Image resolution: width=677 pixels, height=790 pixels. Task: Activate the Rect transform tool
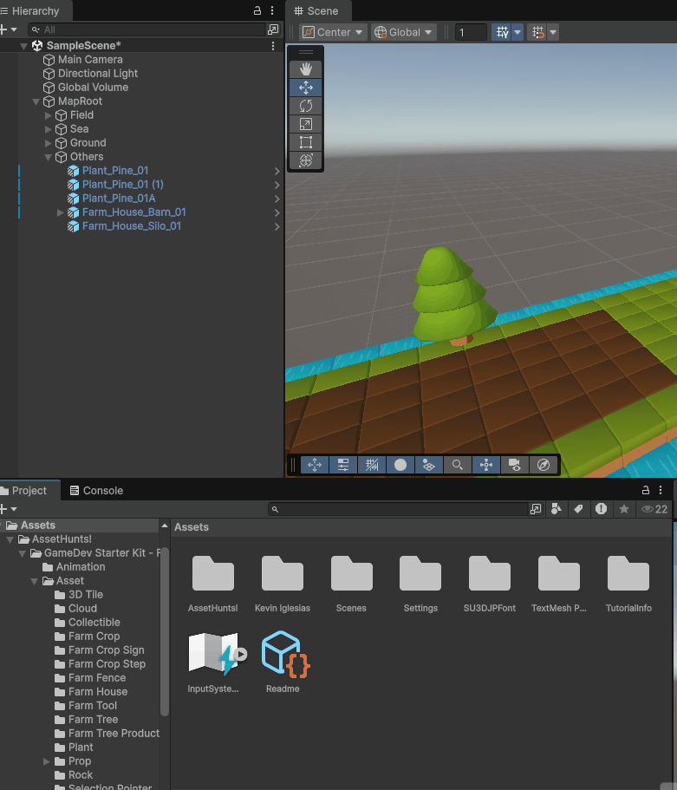[x=306, y=142]
